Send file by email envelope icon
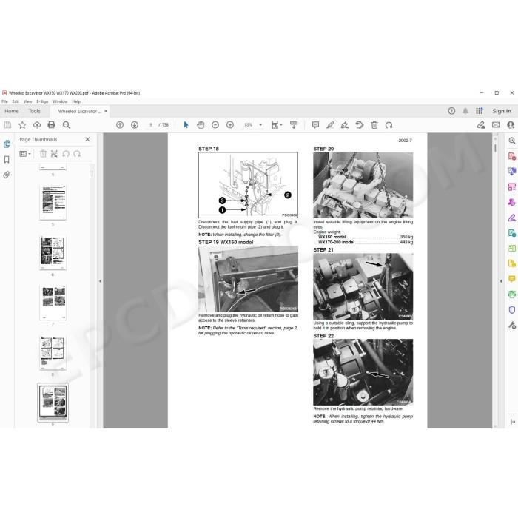 click(x=496, y=125)
